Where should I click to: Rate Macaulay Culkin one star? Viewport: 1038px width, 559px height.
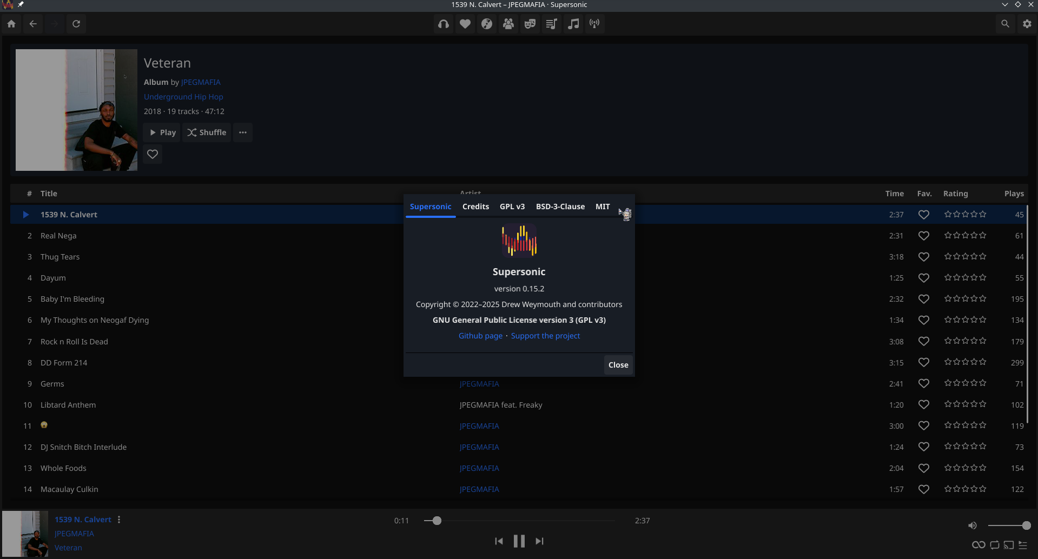pos(948,489)
